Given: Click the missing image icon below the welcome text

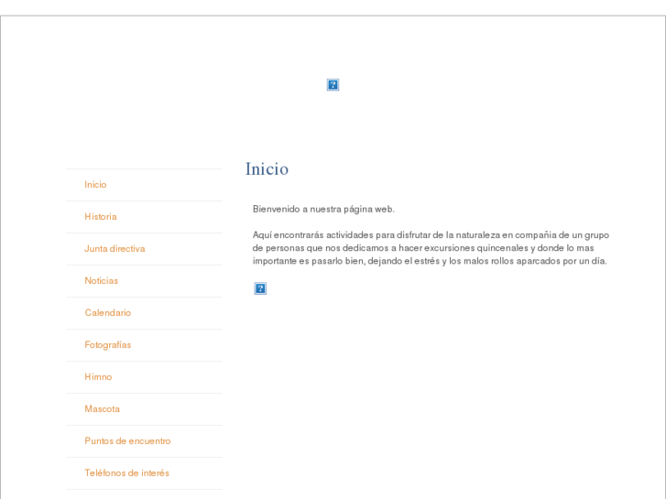Looking at the screenshot, I should 260,288.
